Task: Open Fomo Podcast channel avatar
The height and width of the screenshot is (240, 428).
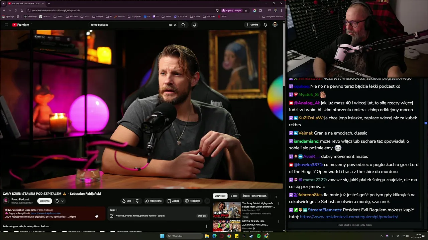Action: (6, 200)
